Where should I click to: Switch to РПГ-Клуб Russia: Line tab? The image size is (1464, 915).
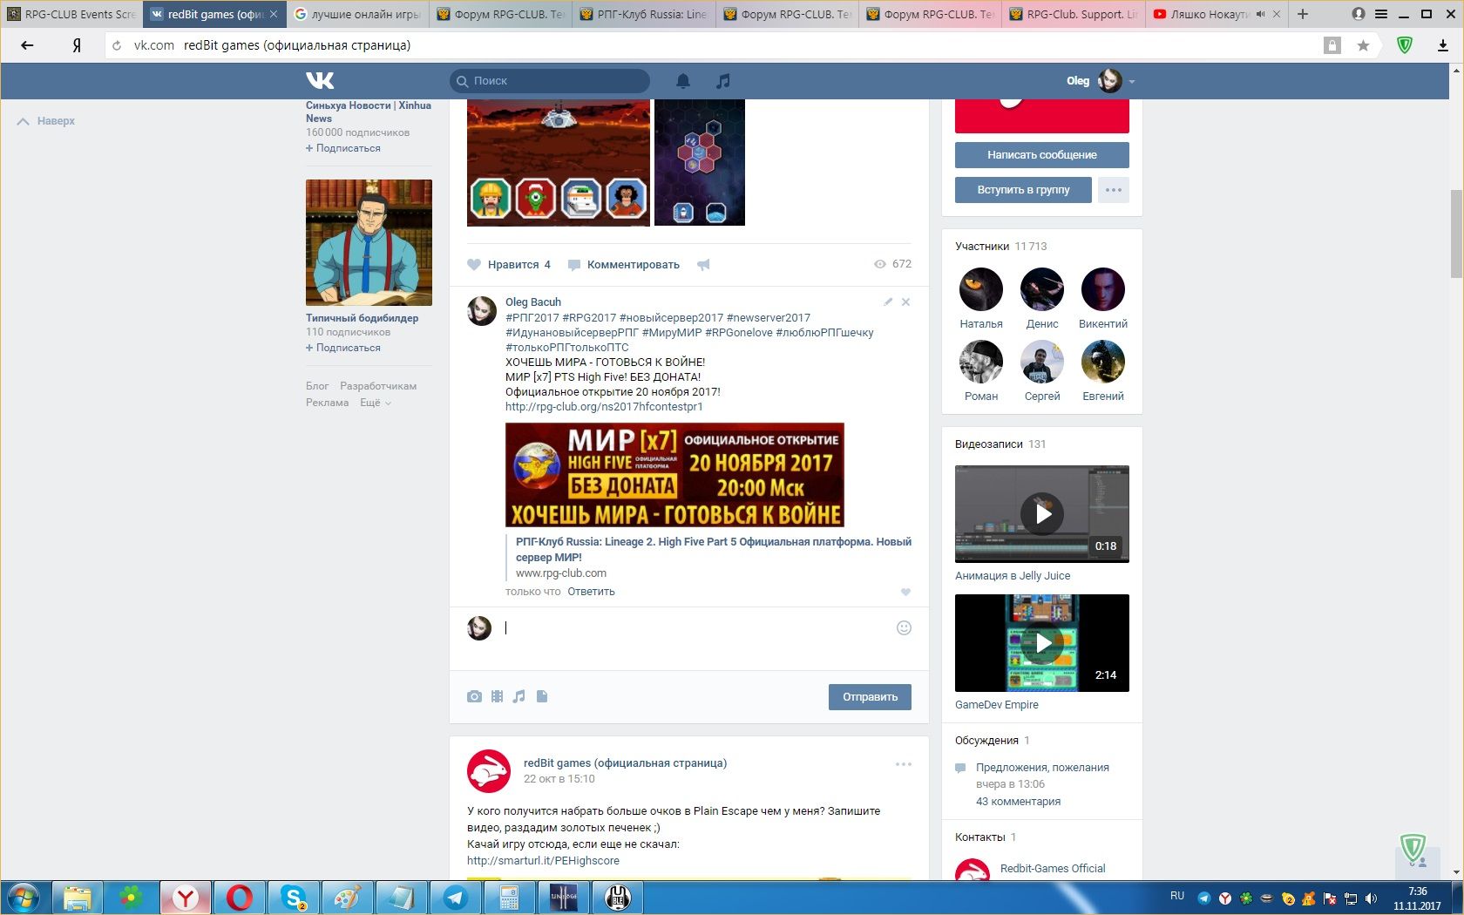(x=644, y=14)
